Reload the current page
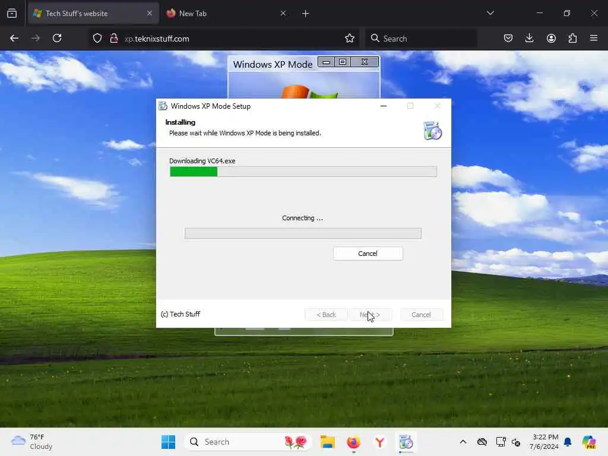The image size is (608, 456). tap(57, 39)
